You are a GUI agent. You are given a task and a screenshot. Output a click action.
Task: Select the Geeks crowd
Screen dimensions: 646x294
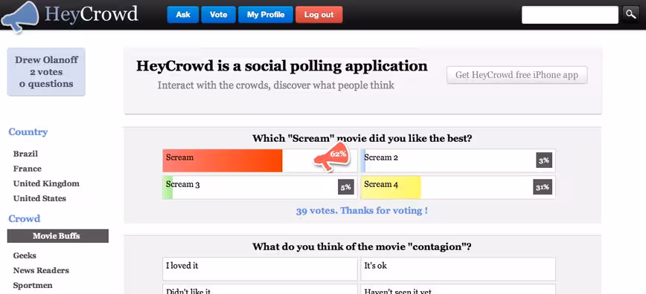pyautogui.click(x=25, y=255)
